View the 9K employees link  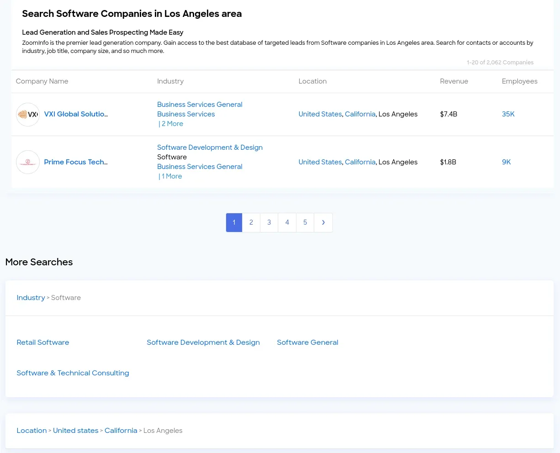click(506, 162)
